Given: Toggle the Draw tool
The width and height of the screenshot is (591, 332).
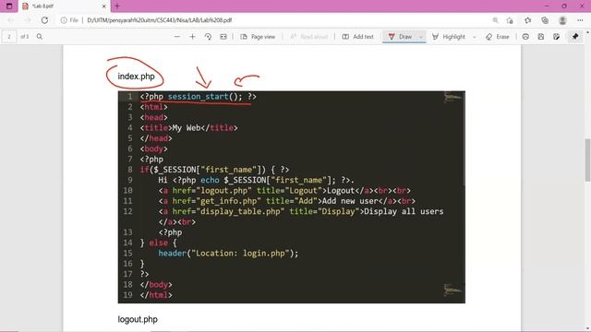Looking at the screenshot, I should (x=400, y=37).
